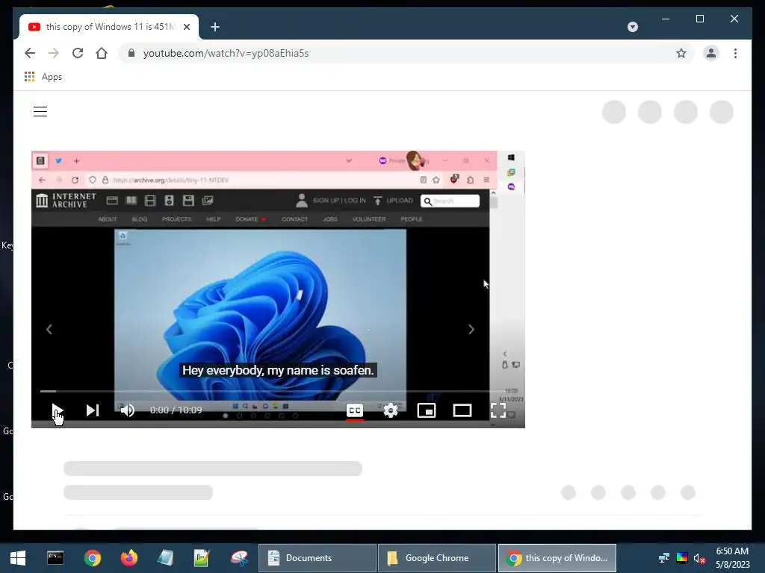Open the Apps bookmarks shortcut
The height and width of the screenshot is (573, 765).
point(43,77)
